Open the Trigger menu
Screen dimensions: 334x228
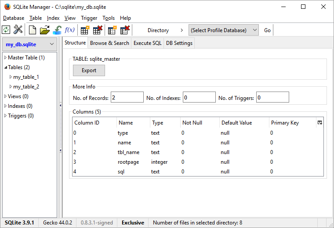(89, 18)
